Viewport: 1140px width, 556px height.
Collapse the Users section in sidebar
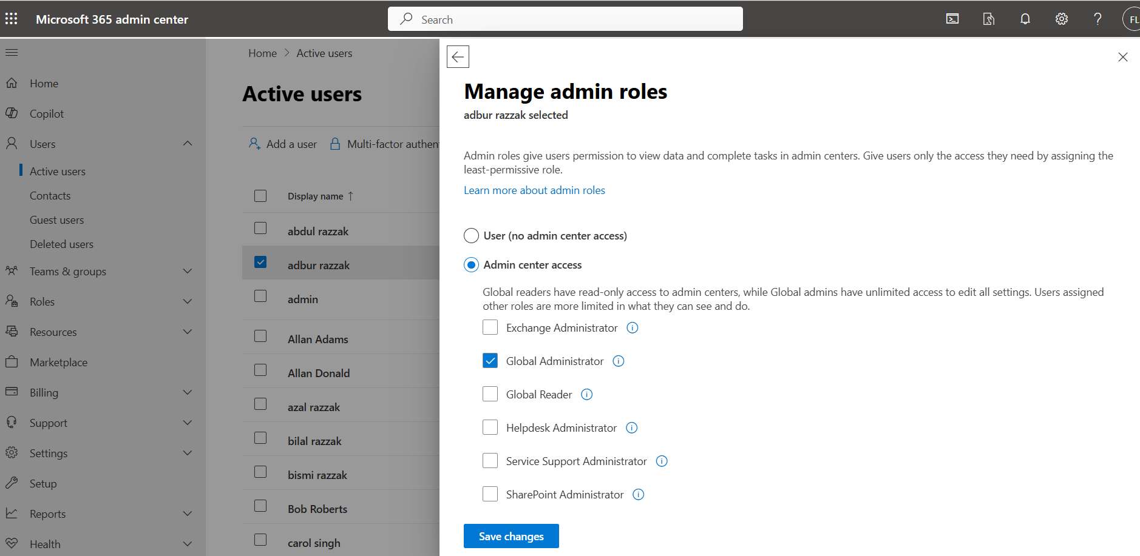point(187,143)
